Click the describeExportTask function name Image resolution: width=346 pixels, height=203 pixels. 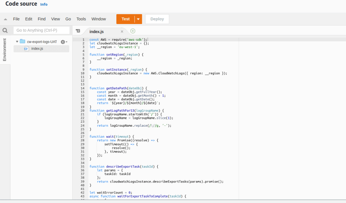[123, 166]
